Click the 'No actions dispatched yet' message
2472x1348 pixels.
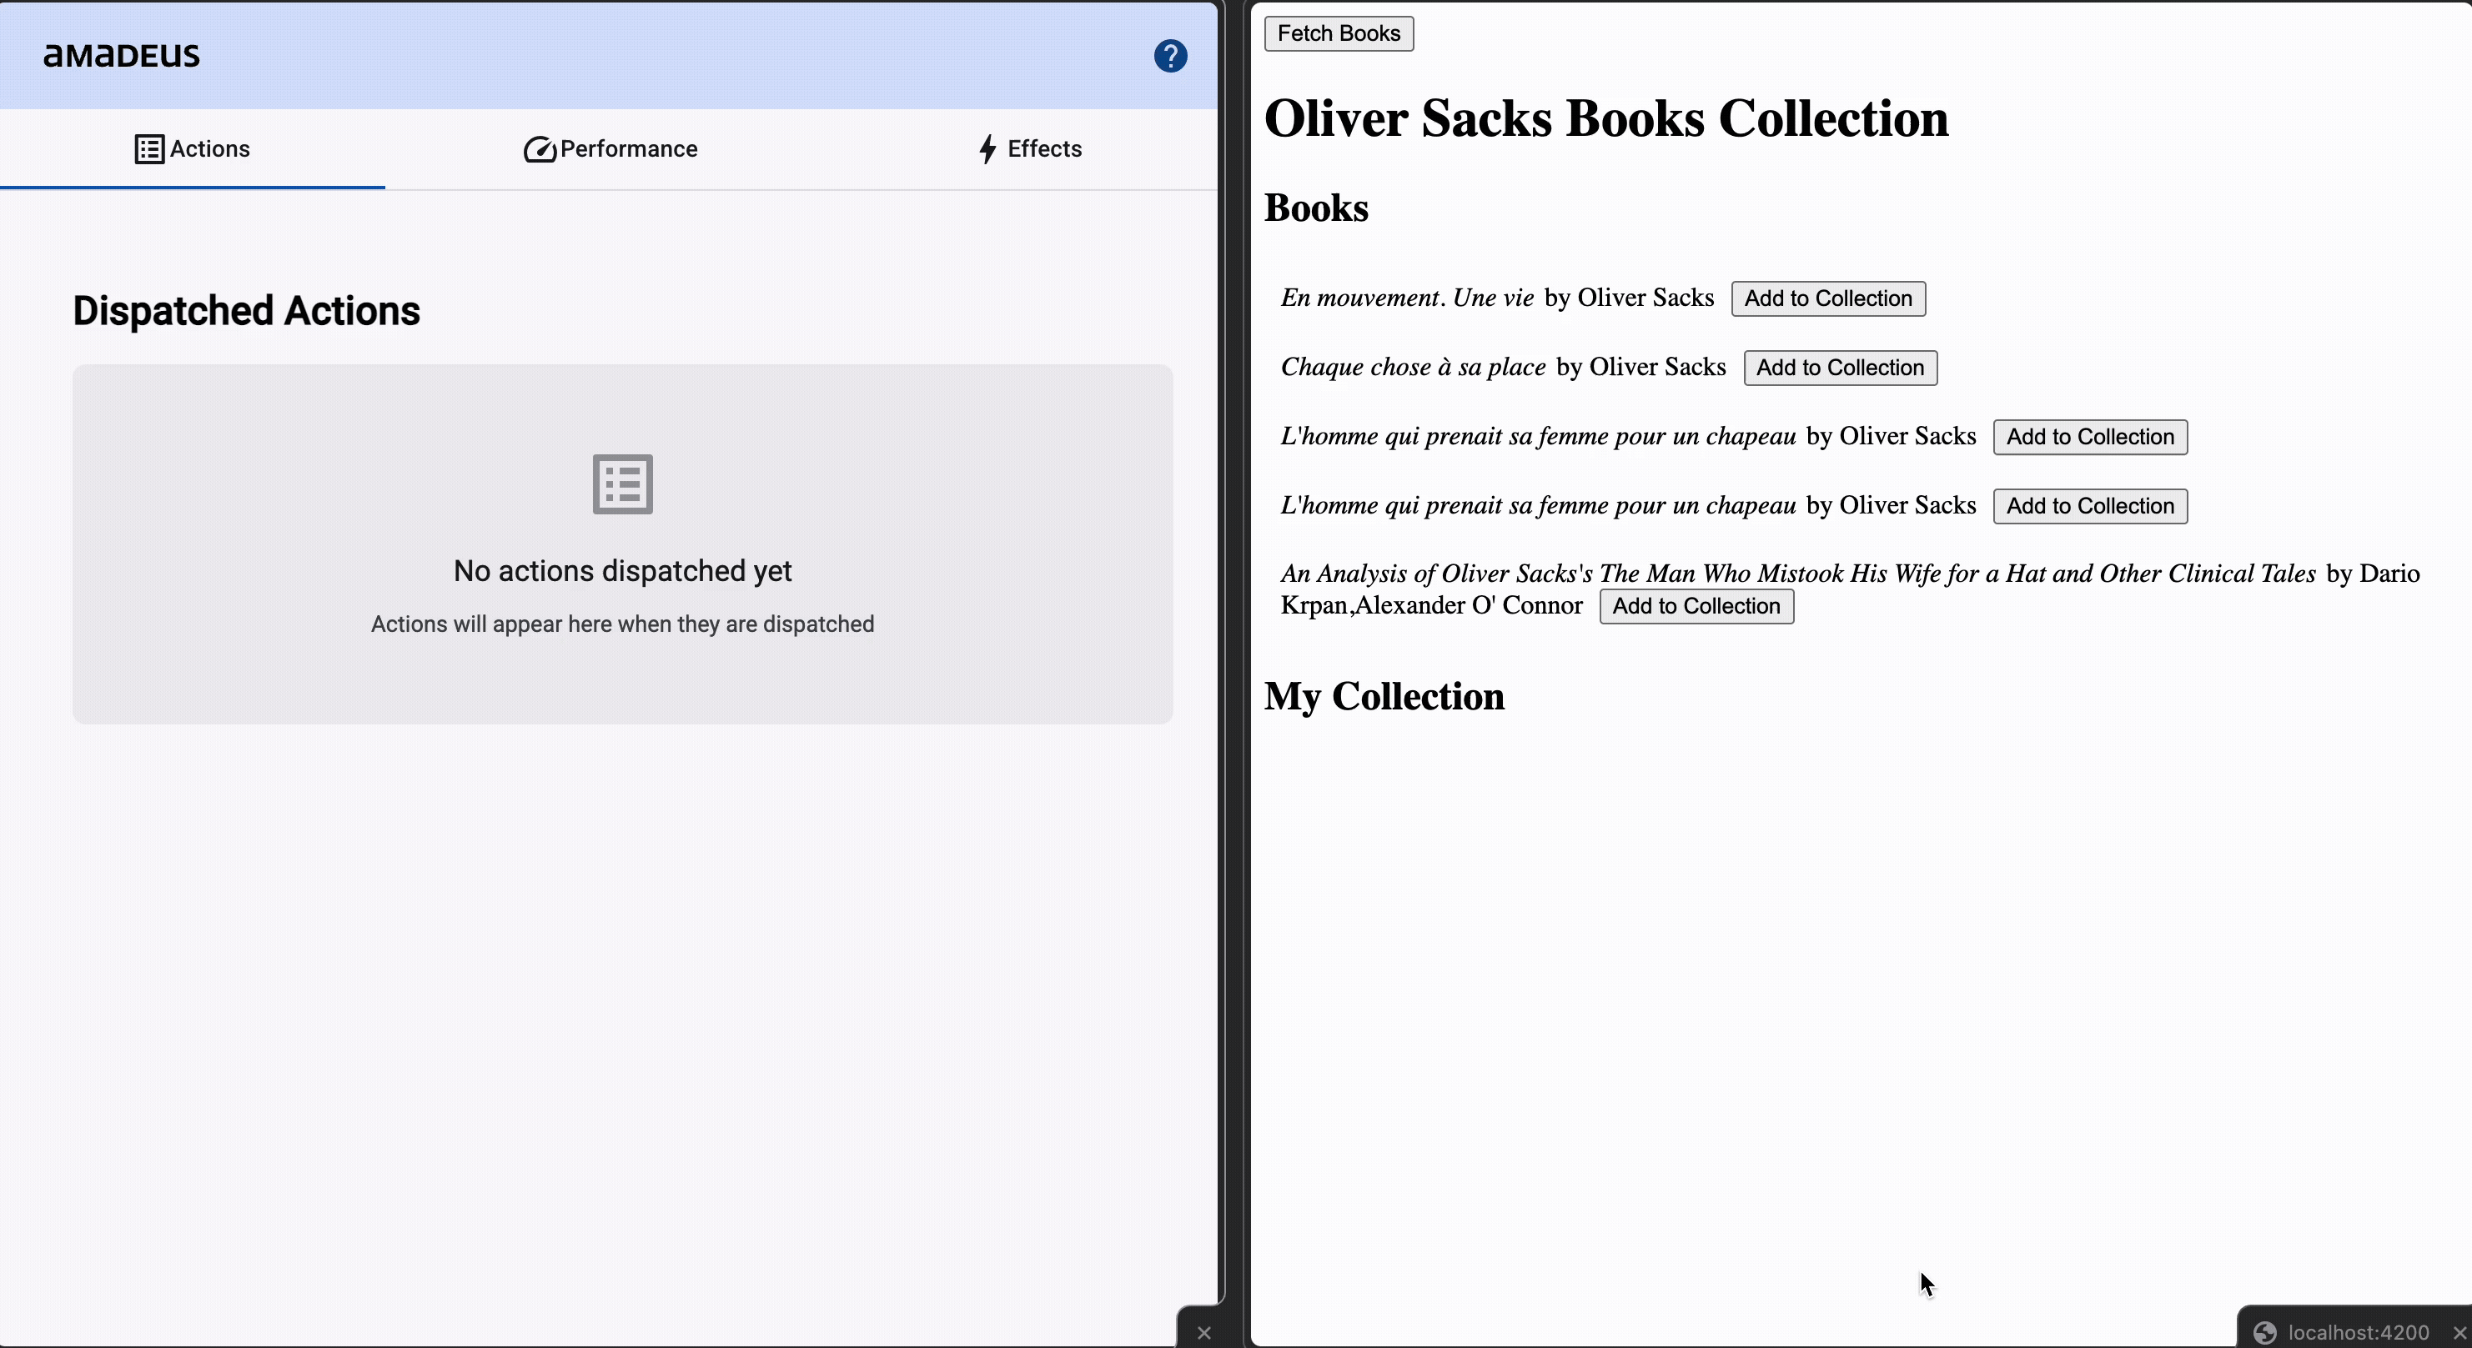coord(622,571)
